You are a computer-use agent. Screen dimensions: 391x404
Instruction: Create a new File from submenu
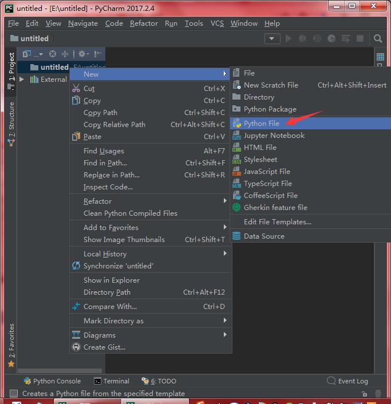(x=311, y=73)
